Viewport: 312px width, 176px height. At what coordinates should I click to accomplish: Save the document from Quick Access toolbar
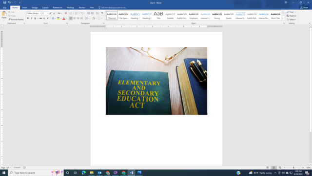pos(4,2)
